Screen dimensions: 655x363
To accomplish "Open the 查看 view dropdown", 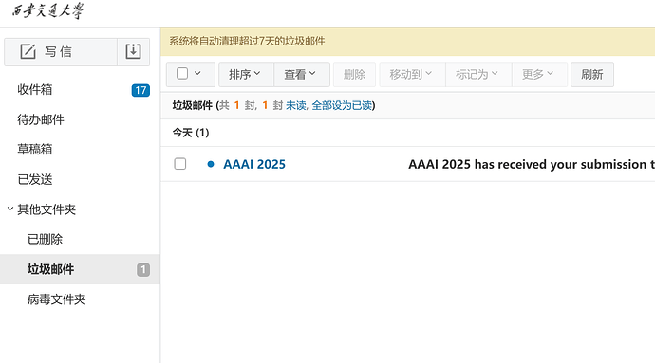I will click(302, 74).
